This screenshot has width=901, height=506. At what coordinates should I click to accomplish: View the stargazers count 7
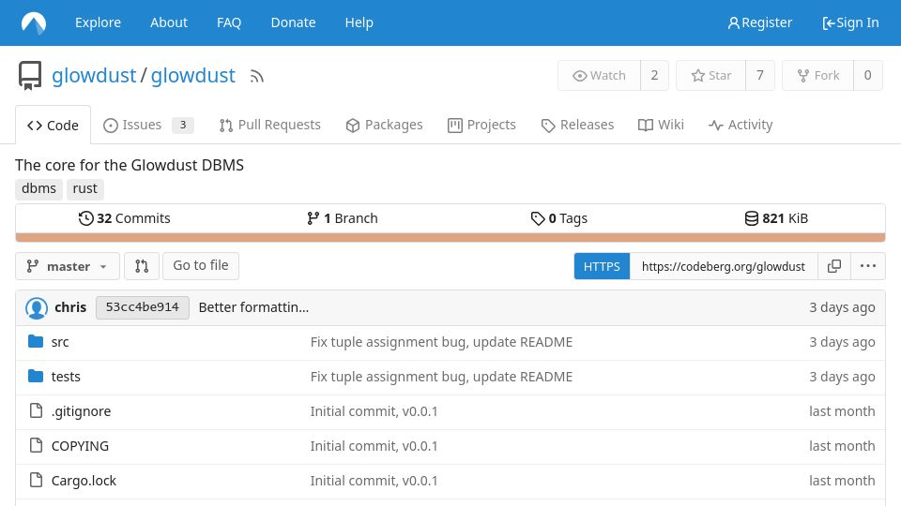pos(760,76)
